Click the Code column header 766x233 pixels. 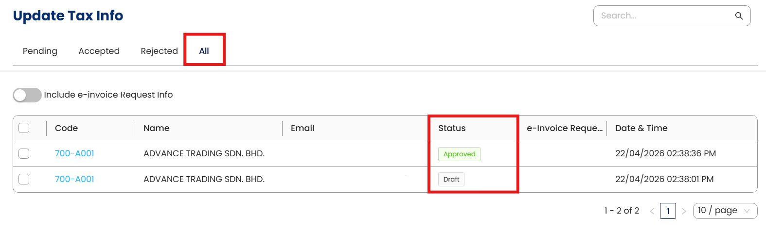pyautogui.click(x=66, y=128)
